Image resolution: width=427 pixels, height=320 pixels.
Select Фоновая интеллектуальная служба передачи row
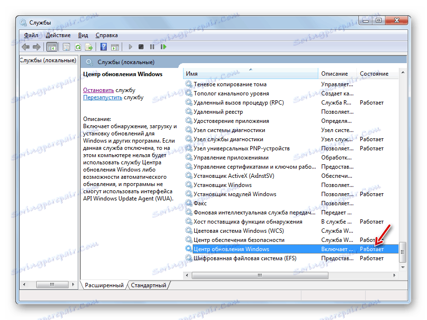point(291,213)
